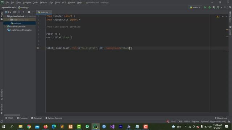Click pythonDsclock breadcrumb in navigation bar
232x130 pixels.
tap(9, 7)
